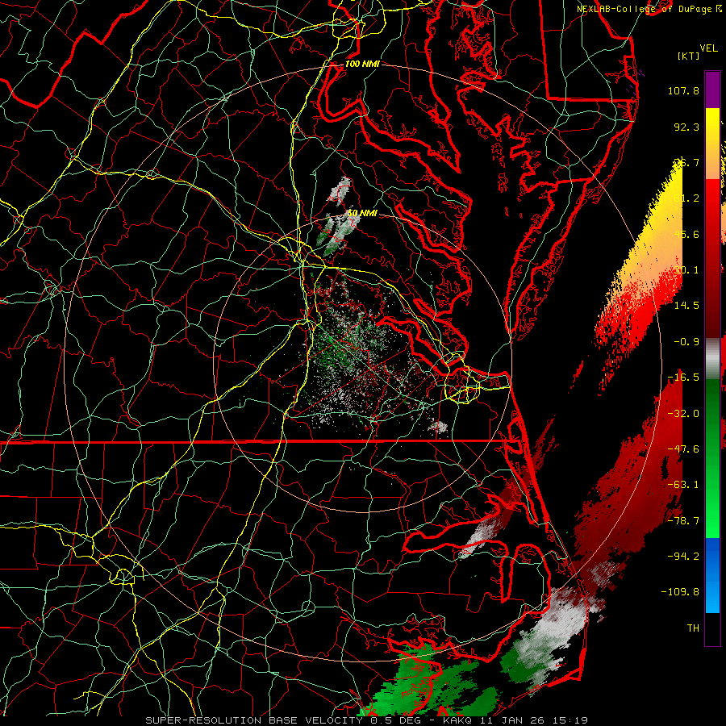Select the 14.5 value on velocity scale
The image size is (726, 726).
[686, 306]
